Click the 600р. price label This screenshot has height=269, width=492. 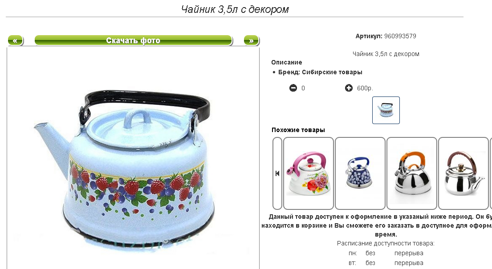coord(365,88)
